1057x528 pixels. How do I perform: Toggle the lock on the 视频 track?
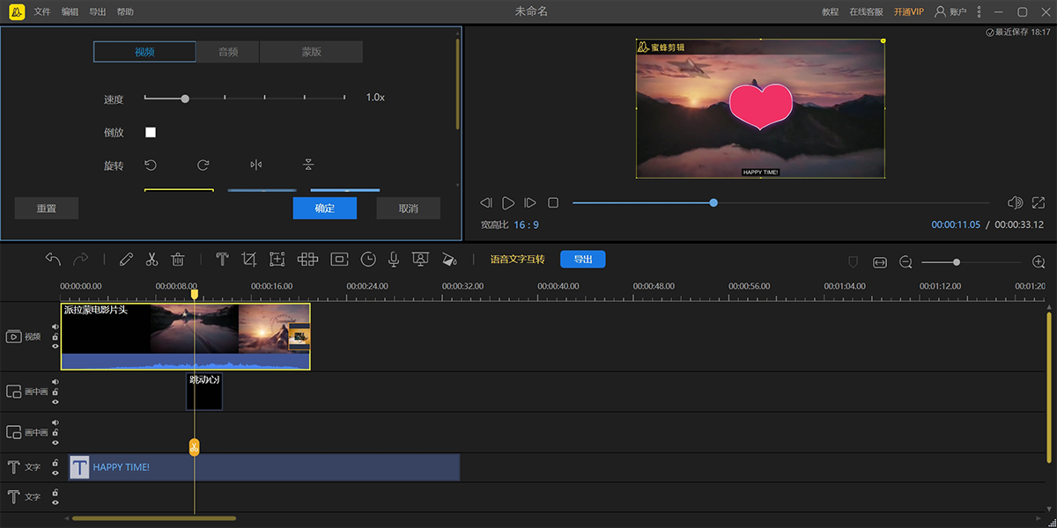tap(55, 336)
